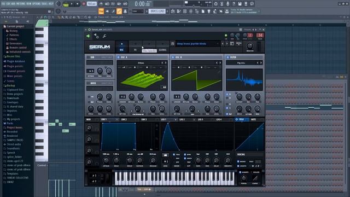The width and height of the screenshot is (350, 197).
Task: Click the highlighted orange link icon in toolbar
Action: point(119,11)
